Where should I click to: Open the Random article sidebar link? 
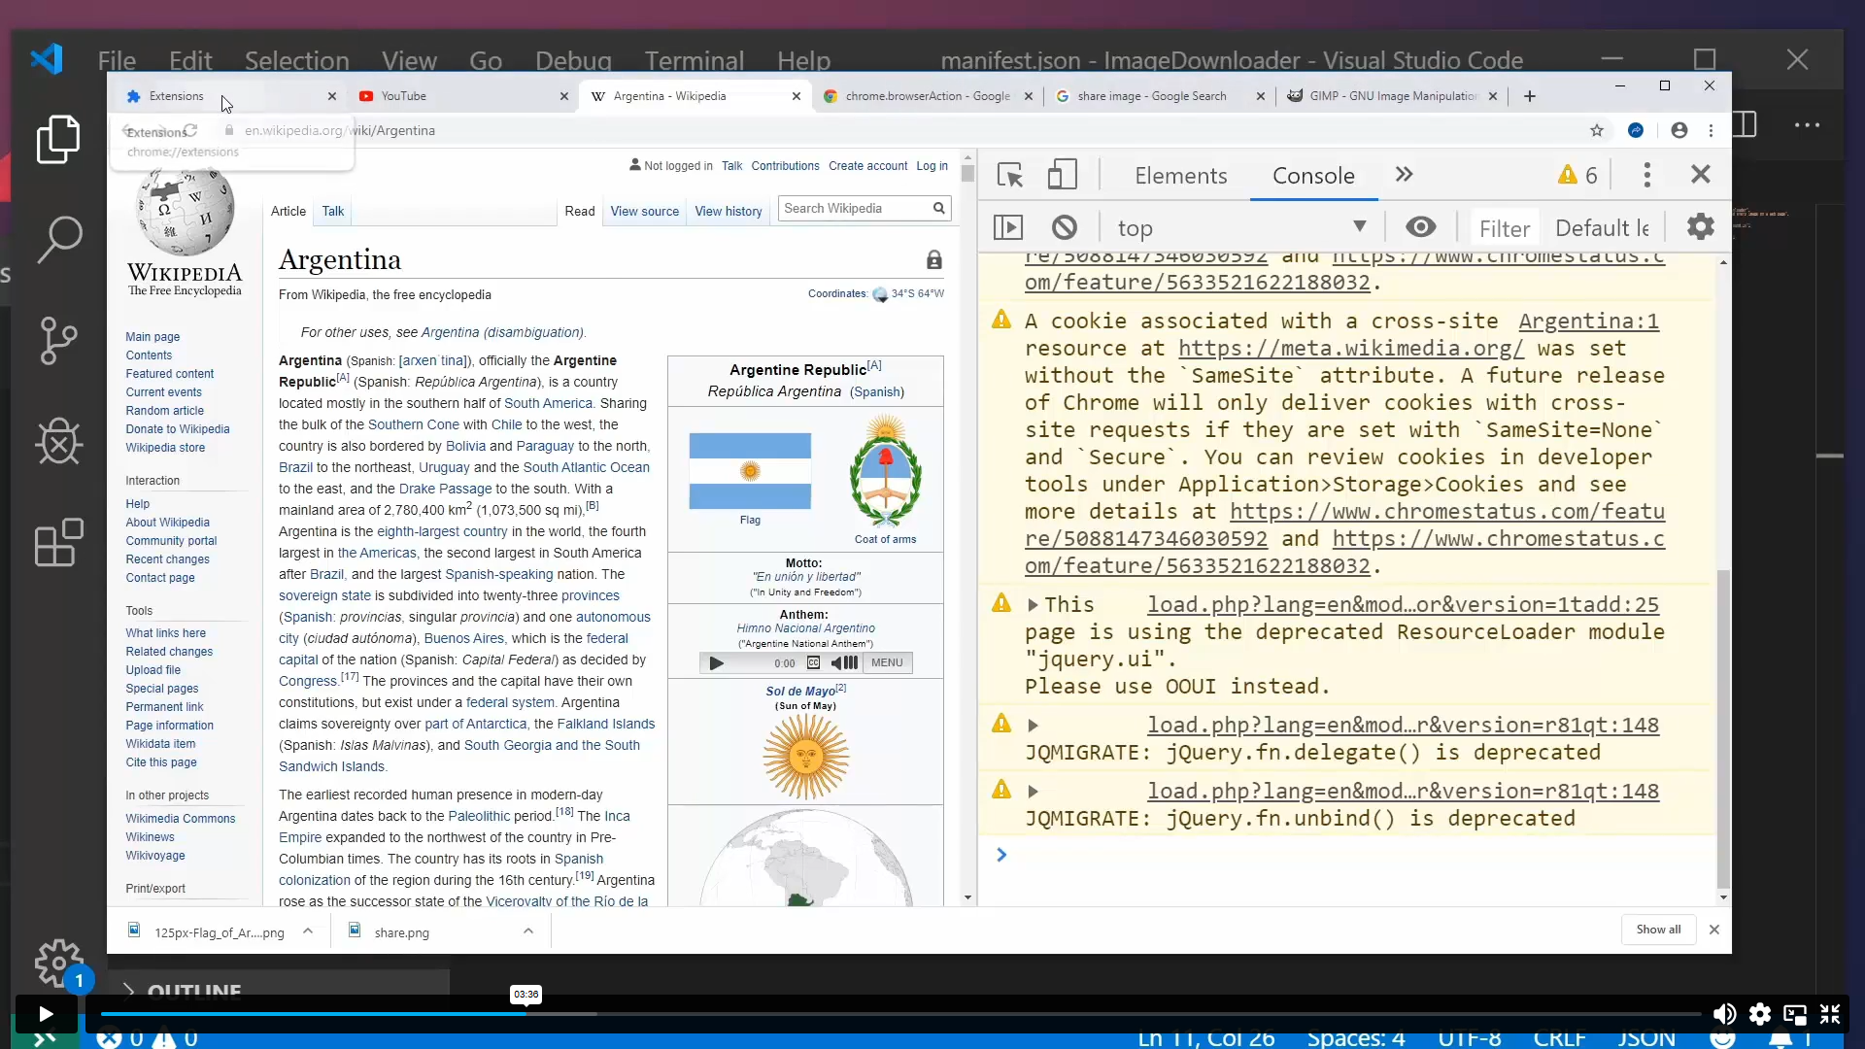[x=164, y=411]
